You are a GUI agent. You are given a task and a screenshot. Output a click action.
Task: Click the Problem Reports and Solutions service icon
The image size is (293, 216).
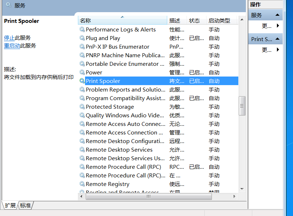(x=82, y=89)
